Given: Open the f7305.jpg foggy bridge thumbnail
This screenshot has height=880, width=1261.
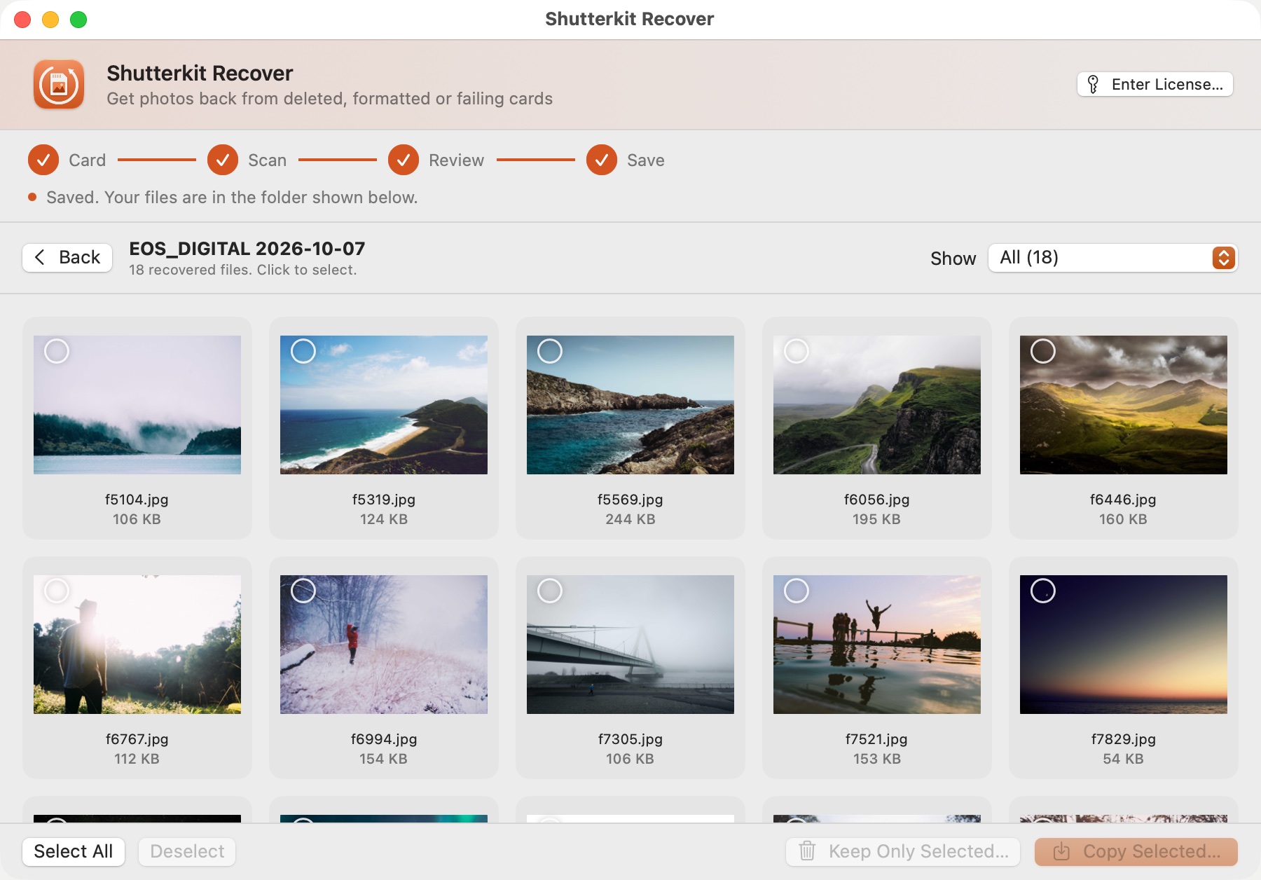Looking at the screenshot, I should pyautogui.click(x=630, y=645).
